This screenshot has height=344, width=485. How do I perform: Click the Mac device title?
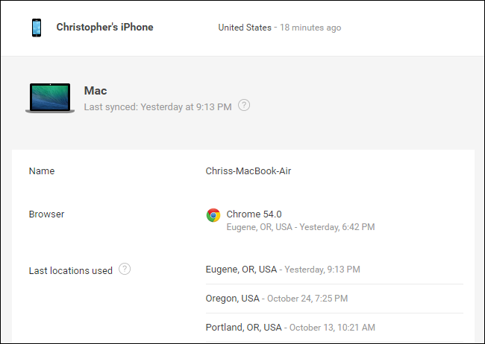click(x=96, y=91)
